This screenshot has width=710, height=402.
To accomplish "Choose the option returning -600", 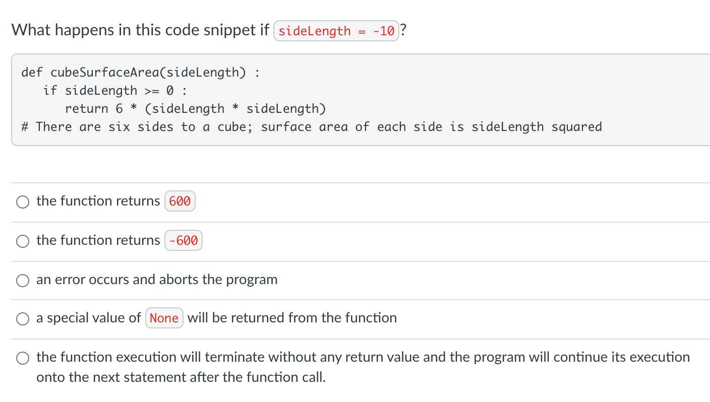I will click(x=23, y=241).
